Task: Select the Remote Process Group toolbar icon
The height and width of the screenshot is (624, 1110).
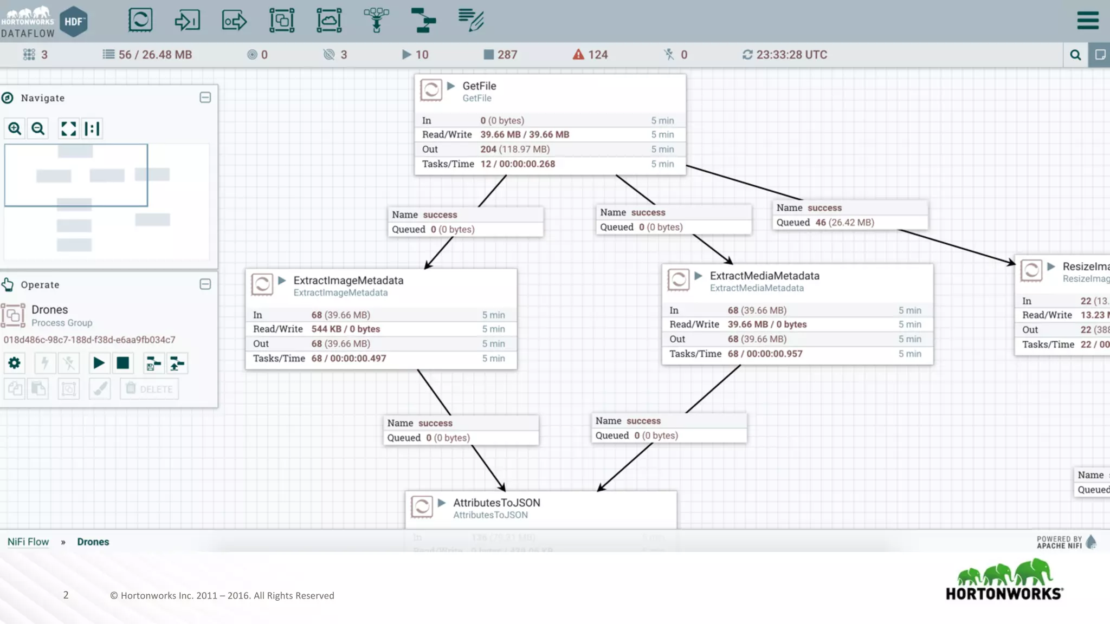Action: 329,21
